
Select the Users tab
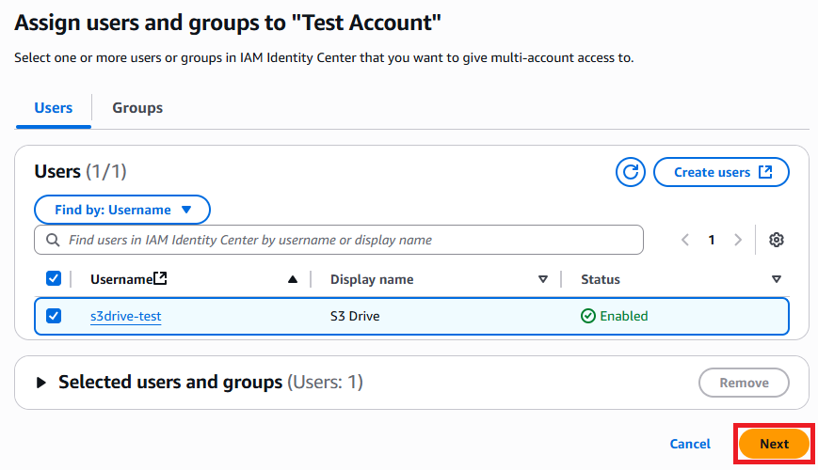point(54,108)
